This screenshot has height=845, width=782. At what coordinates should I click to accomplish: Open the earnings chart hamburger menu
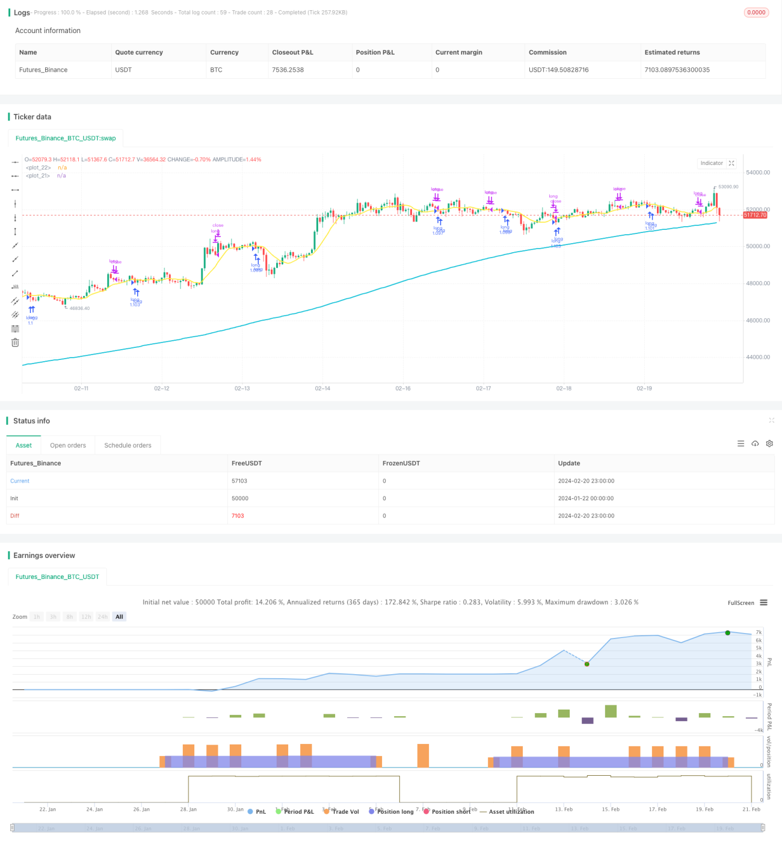(763, 602)
